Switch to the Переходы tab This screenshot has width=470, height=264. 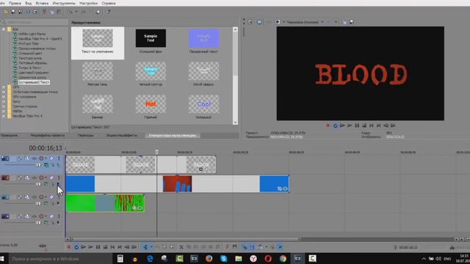point(85,135)
